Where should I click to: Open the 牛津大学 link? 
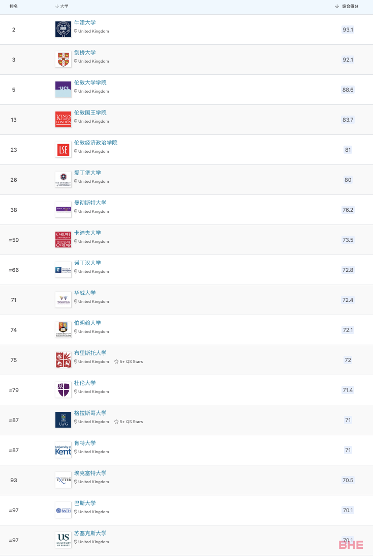85,22
